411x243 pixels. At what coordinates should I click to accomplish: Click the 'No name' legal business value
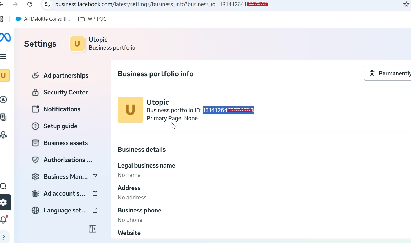129,175
